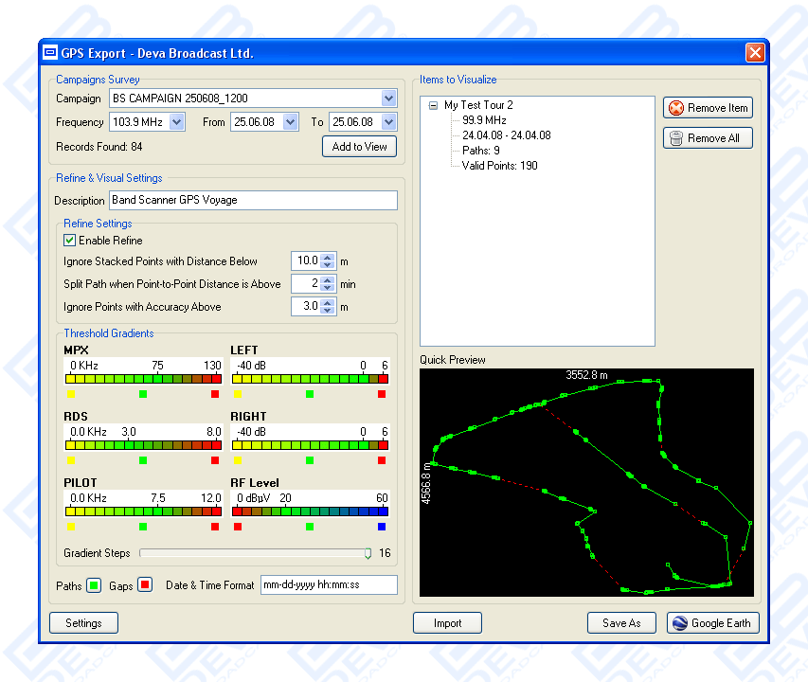This screenshot has height=682, width=808.
Task: Expand the From date dropdown
Action: tap(290, 122)
